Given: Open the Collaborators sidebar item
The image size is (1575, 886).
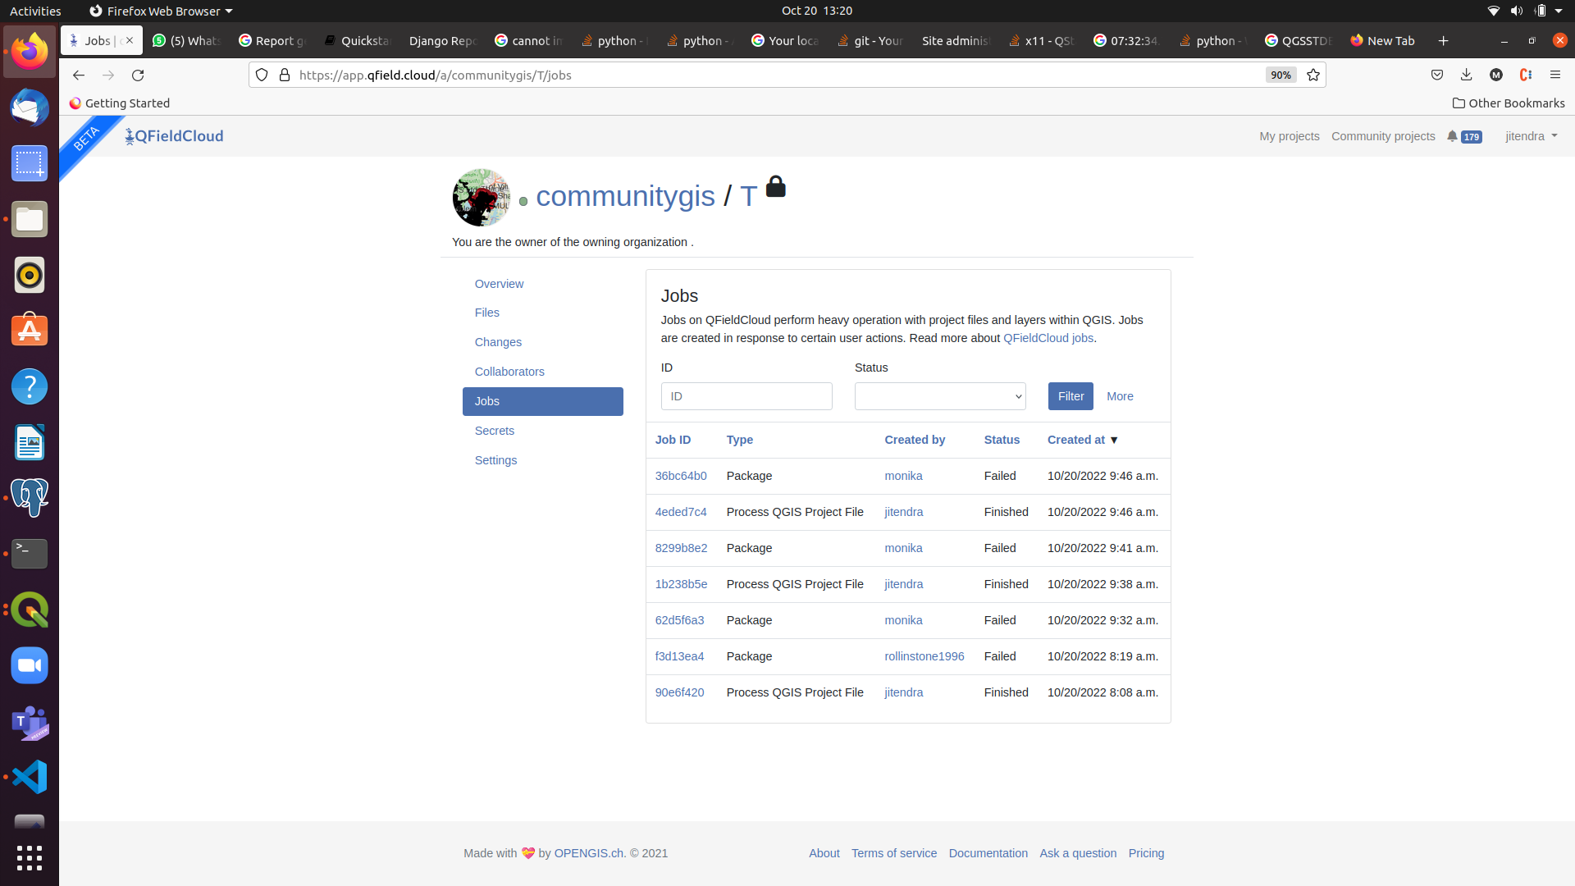Looking at the screenshot, I should pyautogui.click(x=509, y=372).
